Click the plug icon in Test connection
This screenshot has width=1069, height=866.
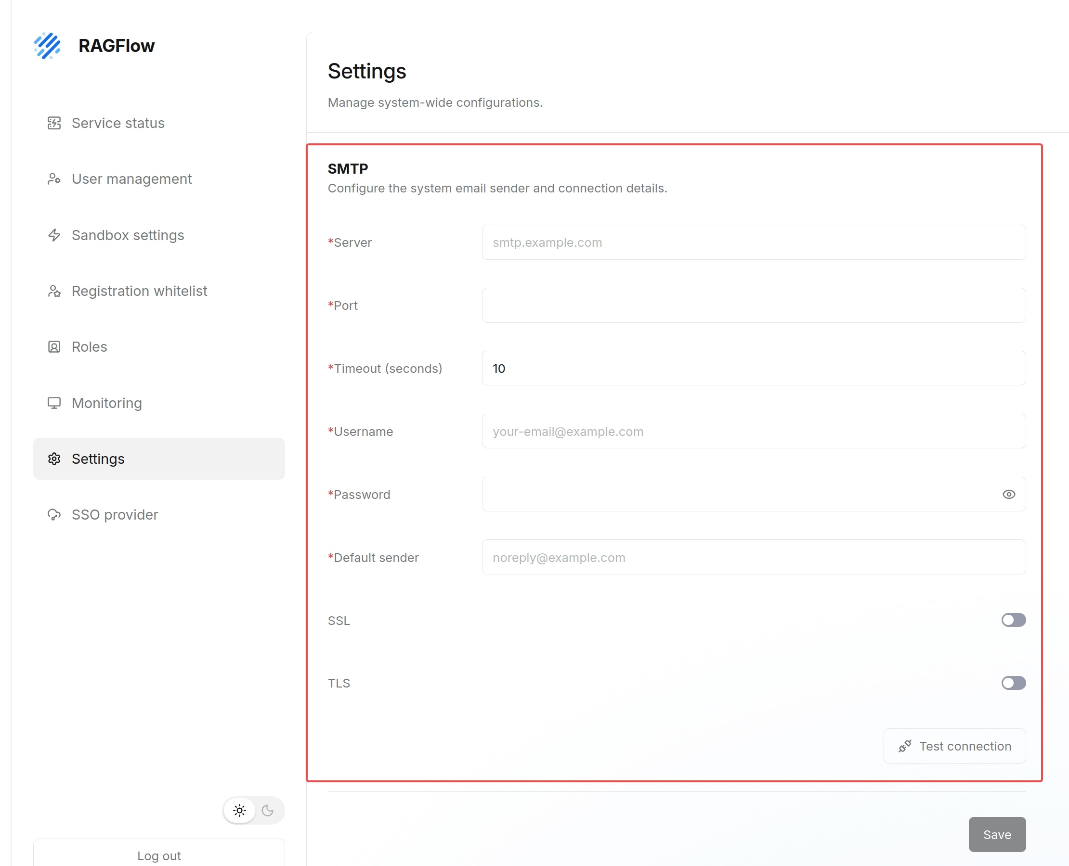click(x=905, y=746)
